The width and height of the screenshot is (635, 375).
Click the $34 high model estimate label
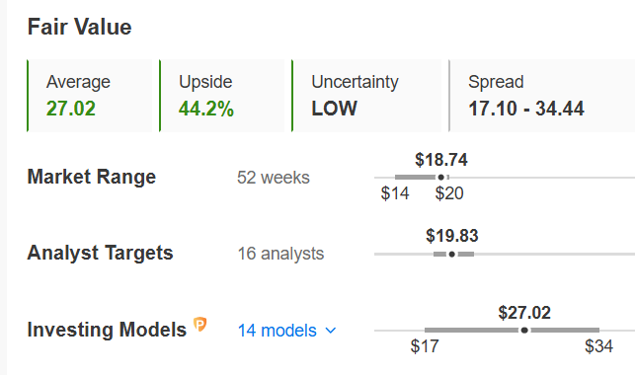599,346
